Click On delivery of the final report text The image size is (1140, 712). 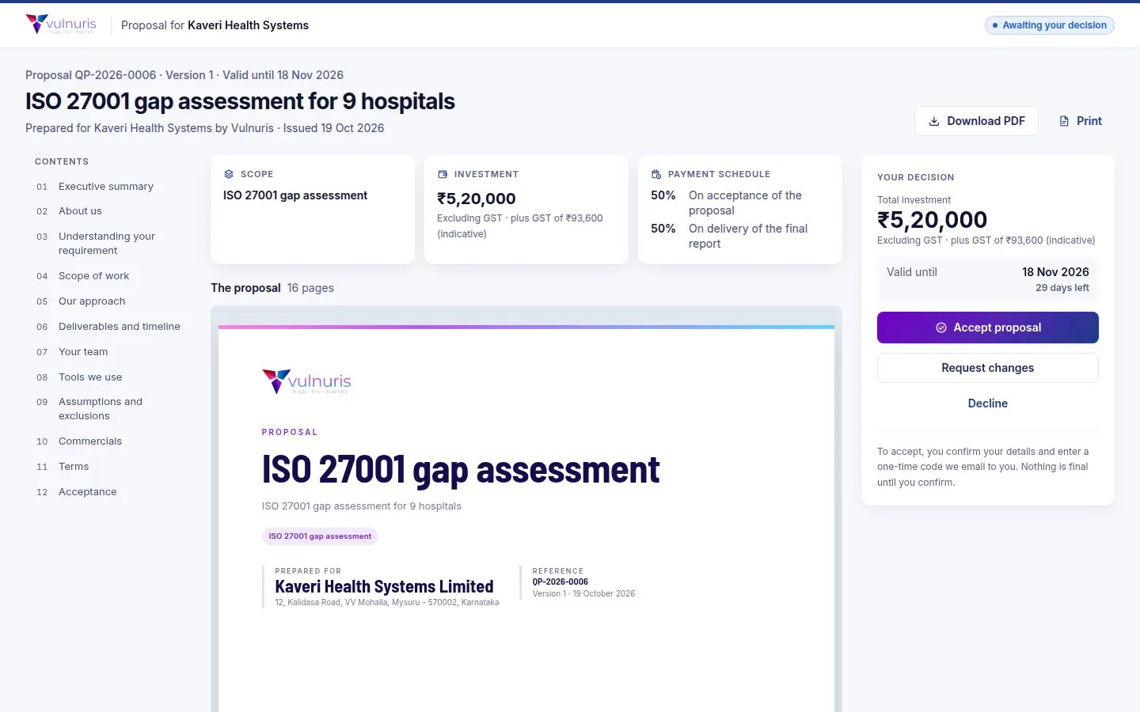(x=748, y=236)
